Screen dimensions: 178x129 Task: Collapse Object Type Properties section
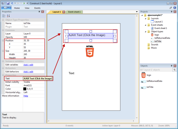[3, 20]
